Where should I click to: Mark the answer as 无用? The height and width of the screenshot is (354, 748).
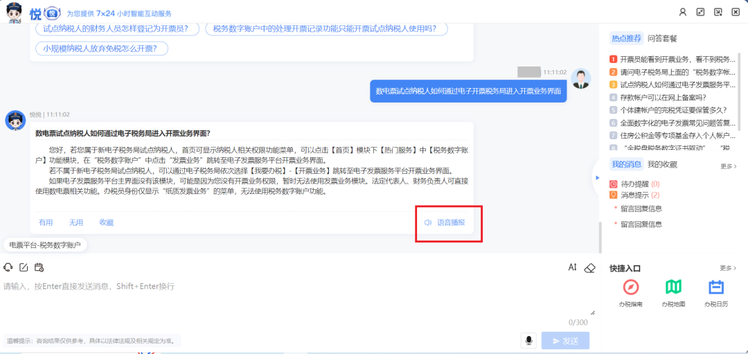coord(75,222)
